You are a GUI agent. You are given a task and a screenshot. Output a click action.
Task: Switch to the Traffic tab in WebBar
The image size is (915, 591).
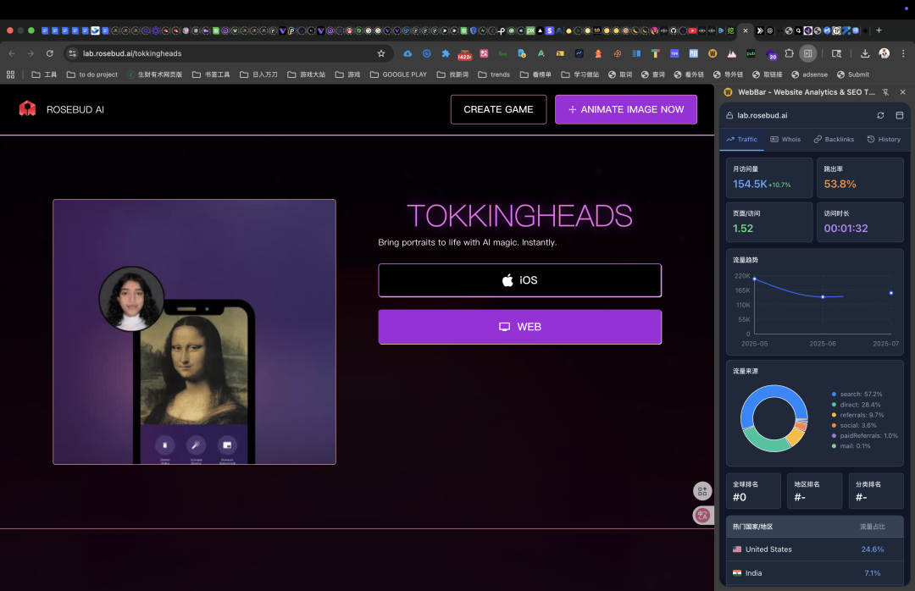tap(741, 140)
